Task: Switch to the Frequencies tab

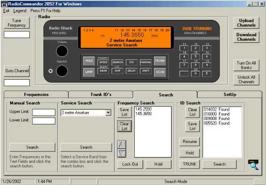Action: click(x=36, y=95)
